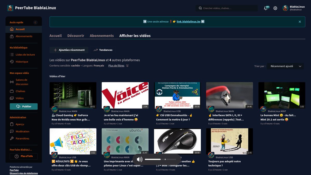Image resolution: width=311 pixels, height=175 pixels.
Task: Click Ajoutées récemment button
Action: pos(69,50)
